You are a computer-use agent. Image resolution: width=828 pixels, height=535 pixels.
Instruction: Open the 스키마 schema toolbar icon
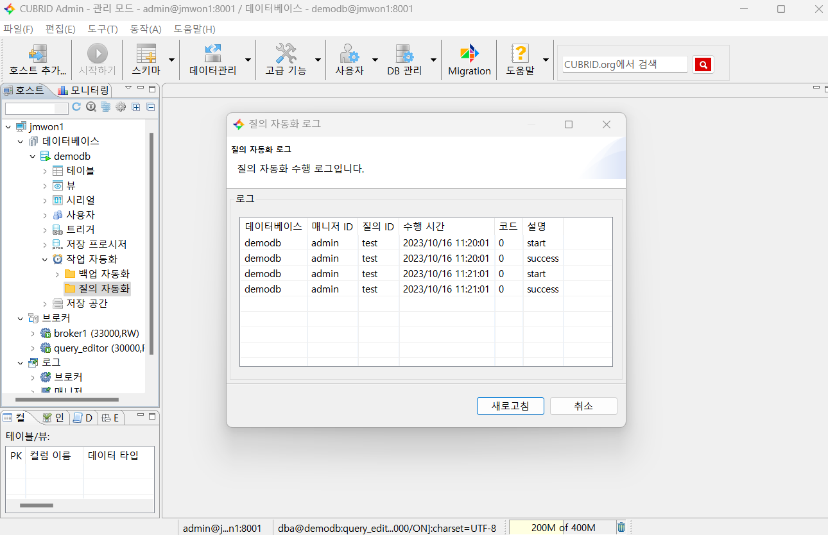[x=146, y=54]
